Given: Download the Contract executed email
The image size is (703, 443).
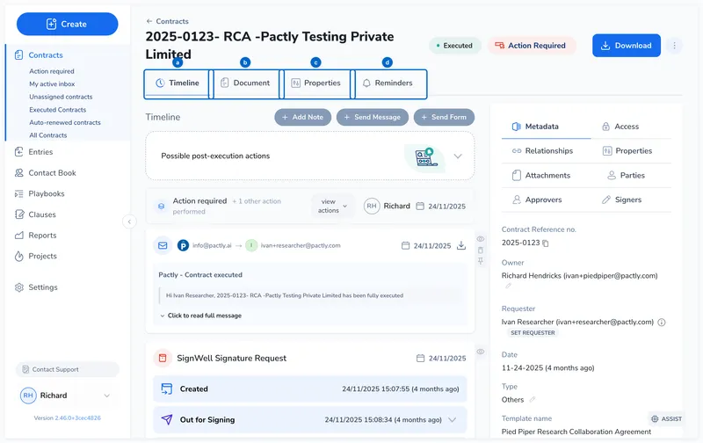Looking at the screenshot, I should (460, 246).
